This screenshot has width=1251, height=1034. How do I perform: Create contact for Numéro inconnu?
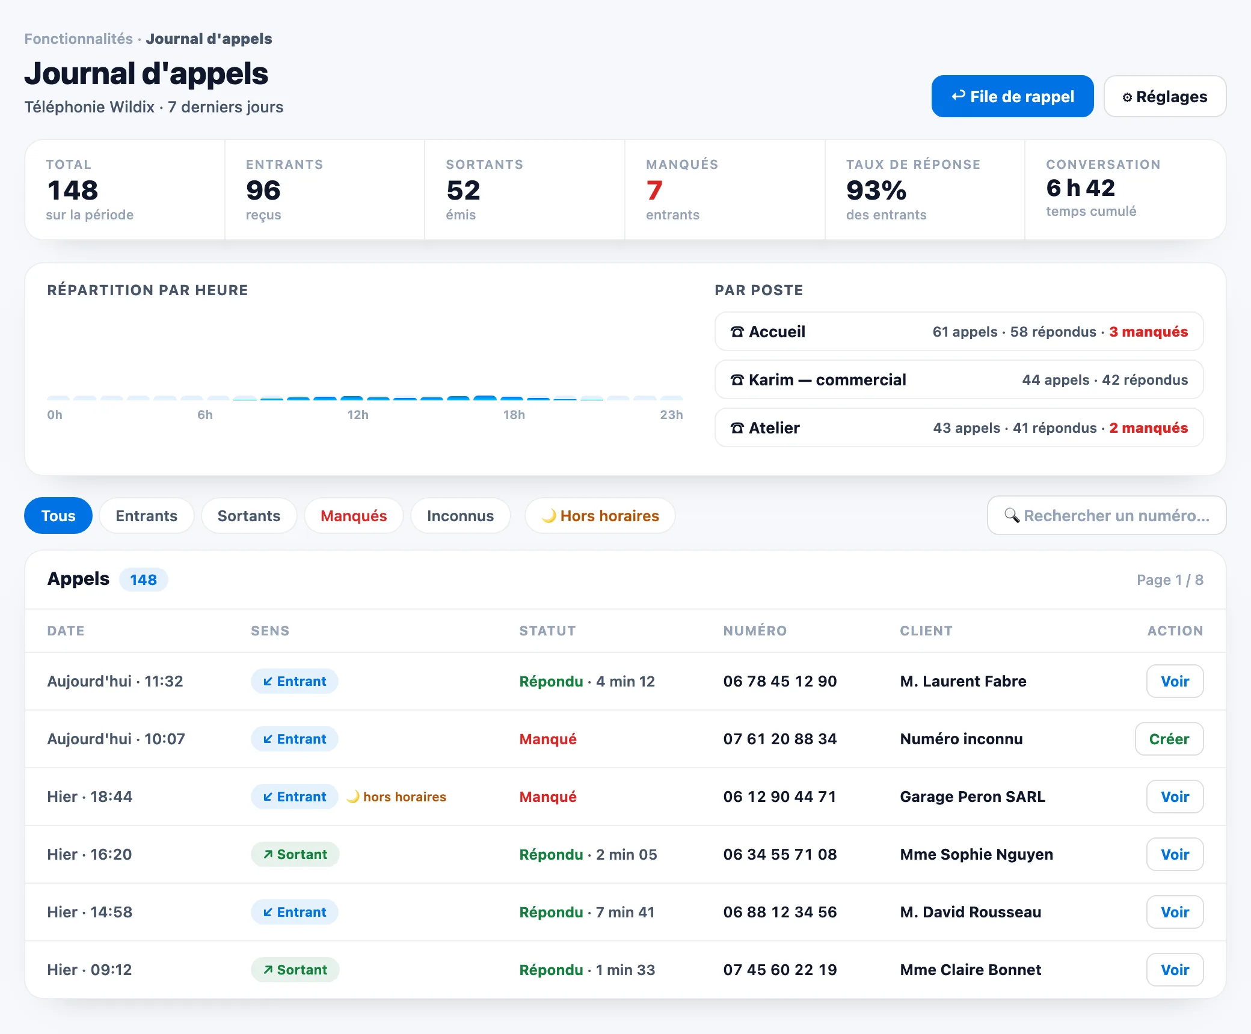click(x=1169, y=739)
